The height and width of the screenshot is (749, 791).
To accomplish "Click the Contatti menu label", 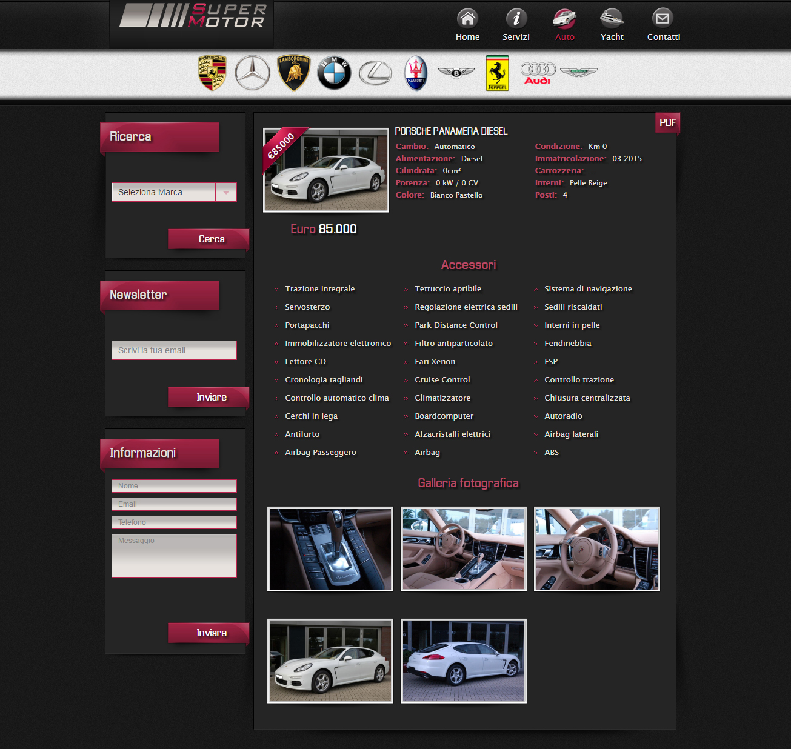I will (664, 37).
